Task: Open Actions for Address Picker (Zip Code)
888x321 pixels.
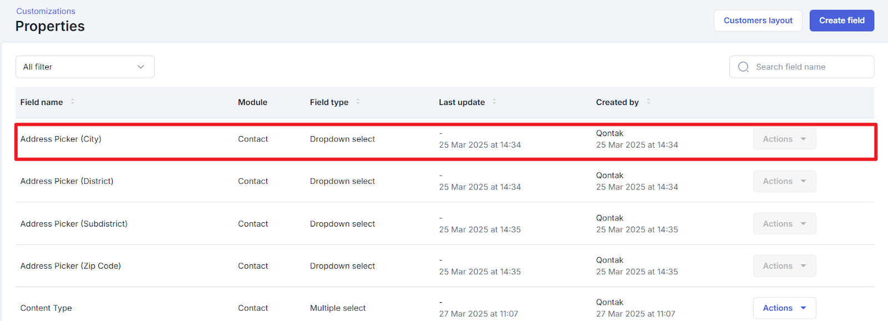Action: click(784, 266)
